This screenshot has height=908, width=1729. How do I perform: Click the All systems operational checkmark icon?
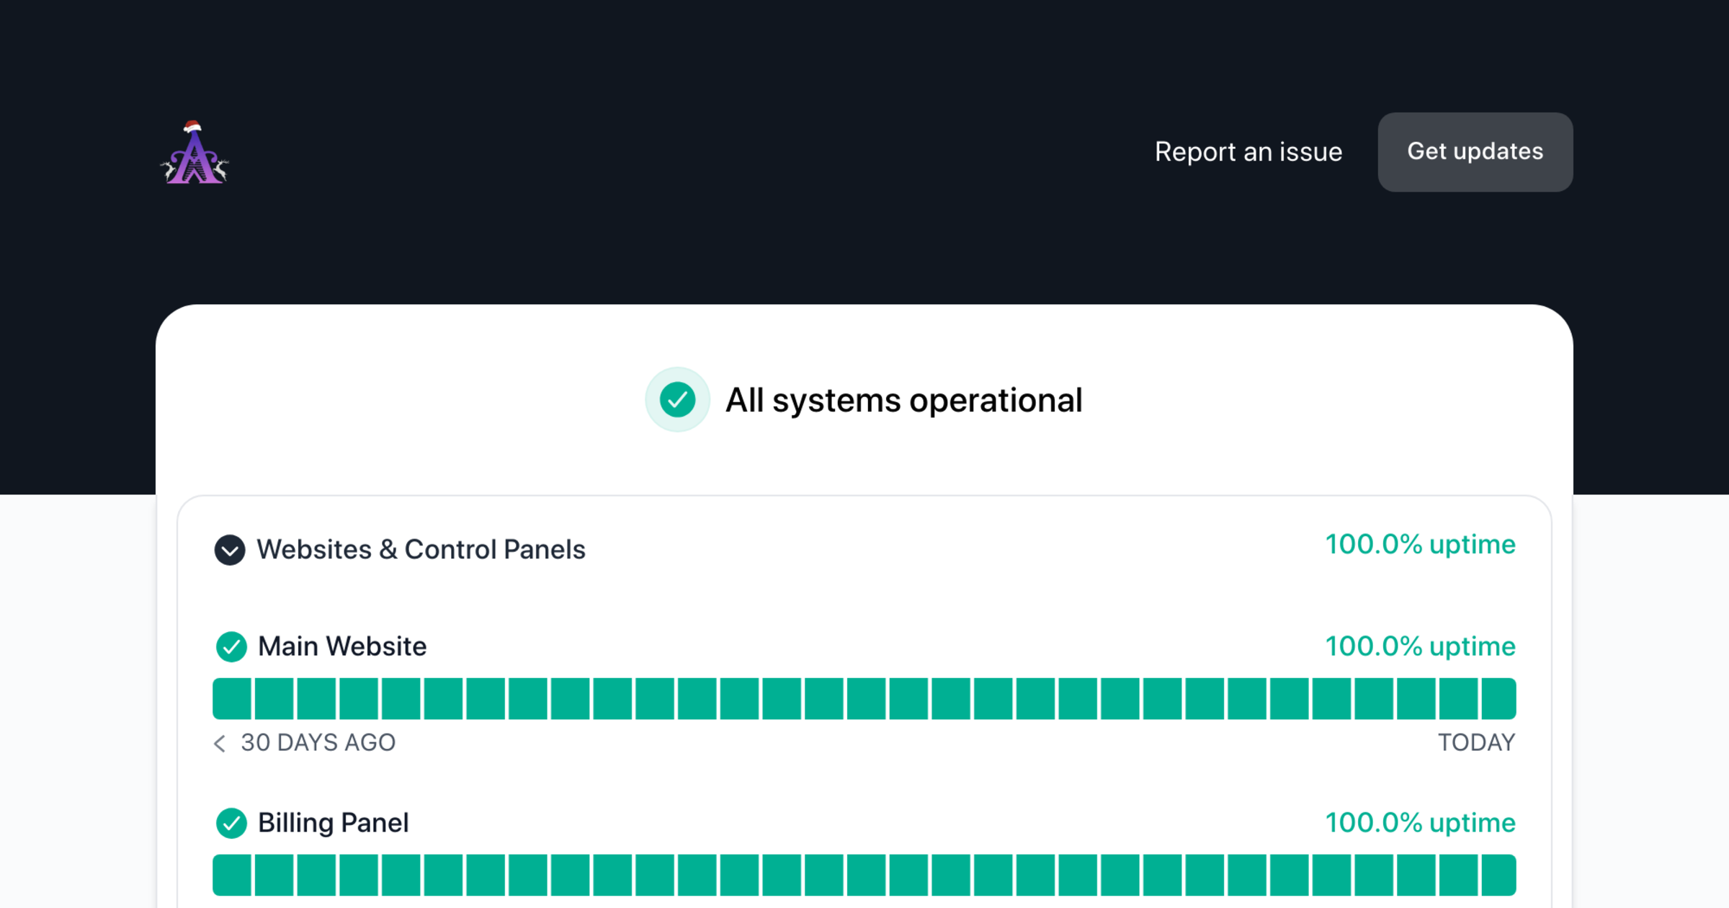click(x=677, y=400)
